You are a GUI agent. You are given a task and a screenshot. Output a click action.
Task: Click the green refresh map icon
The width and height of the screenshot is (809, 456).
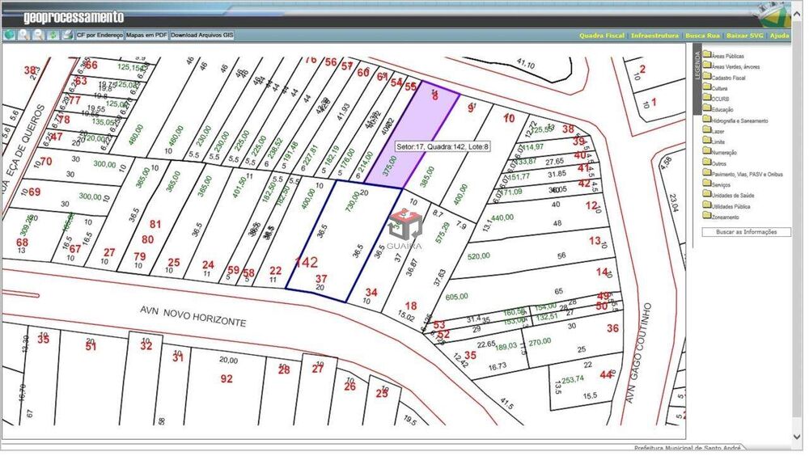(x=53, y=36)
